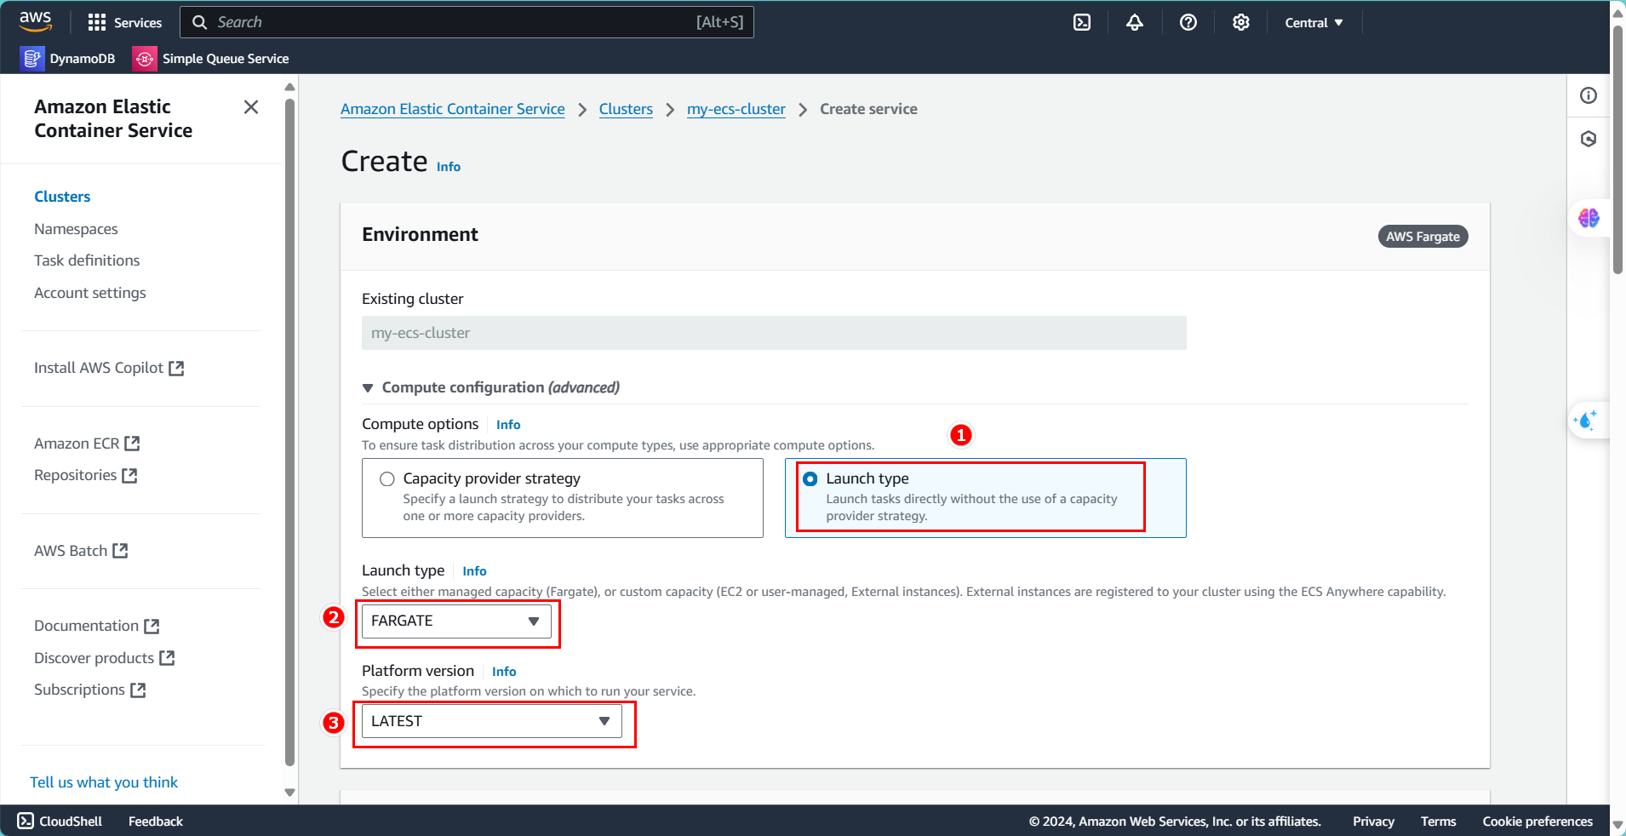Viewport: 1626px width, 836px height.
Task: Open the LATEST platform version dropdown
Action: point(492,721)
